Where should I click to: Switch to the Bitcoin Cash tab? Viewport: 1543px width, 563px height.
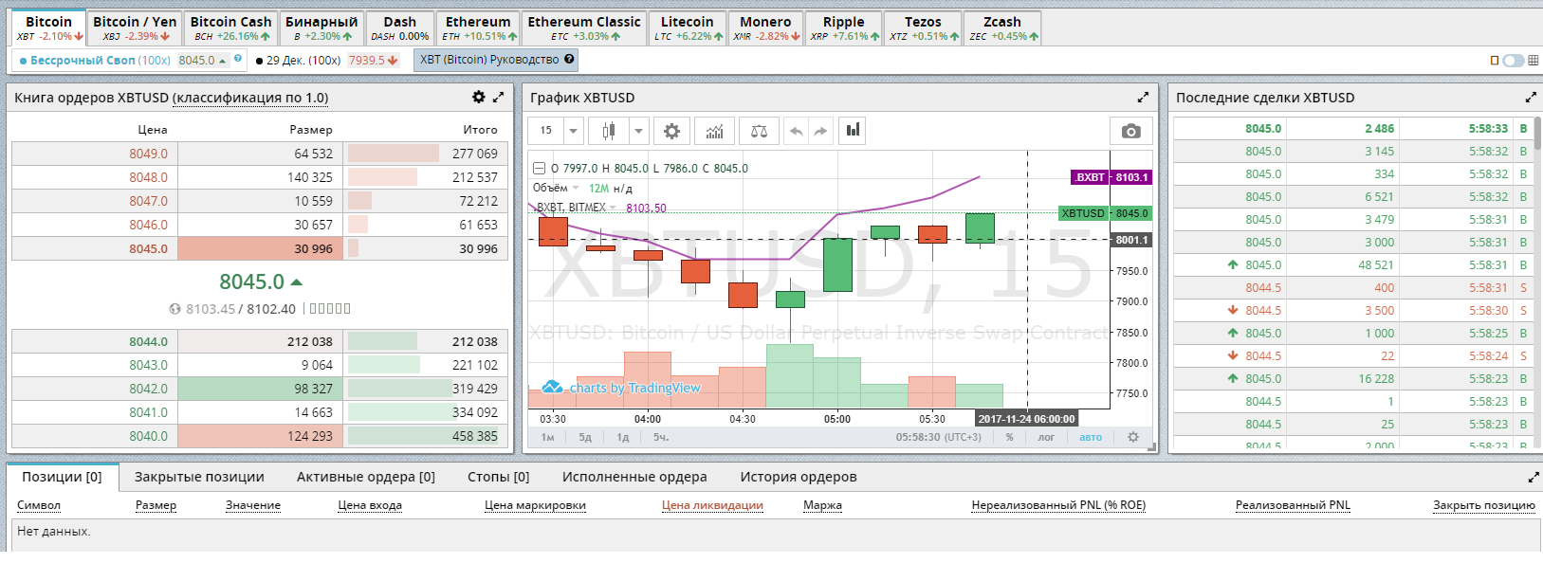[230, 28]
